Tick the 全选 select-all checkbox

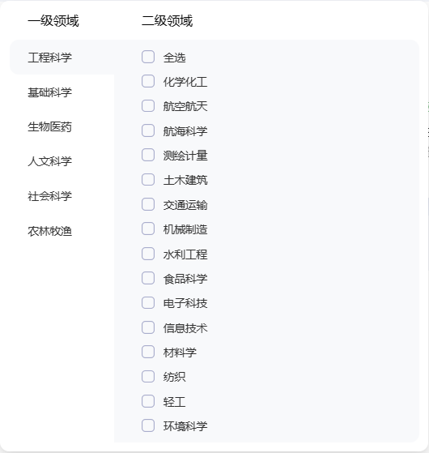pyautogui.click(x=148, y=57)
